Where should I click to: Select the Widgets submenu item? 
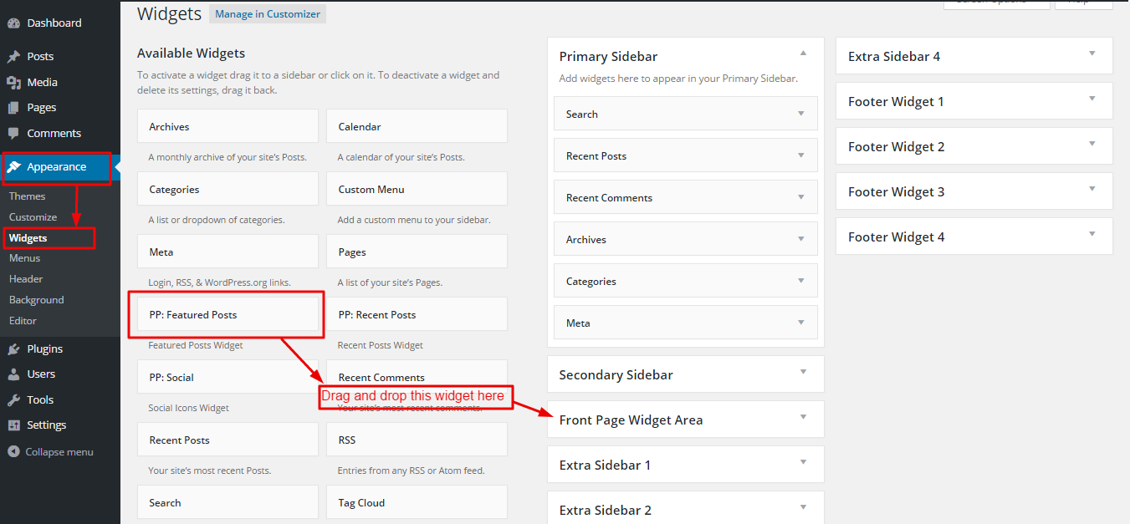pos(28,238)
